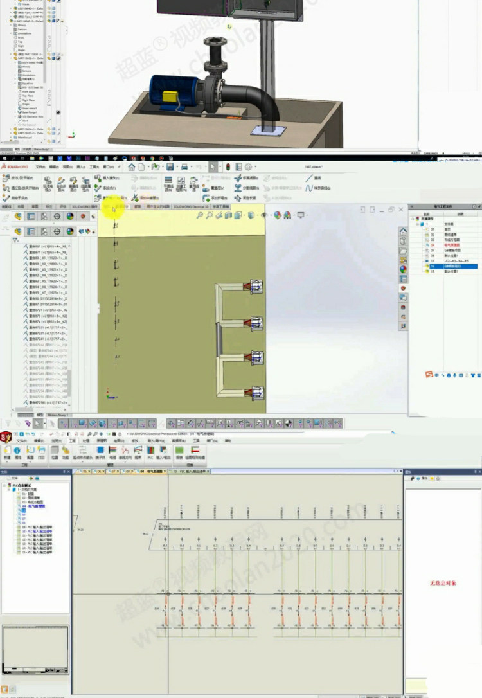Image resolution: width=482 pixels, height=698 pixels.
Task: Open the PropertyManager tab
Action: coord(31,217)
